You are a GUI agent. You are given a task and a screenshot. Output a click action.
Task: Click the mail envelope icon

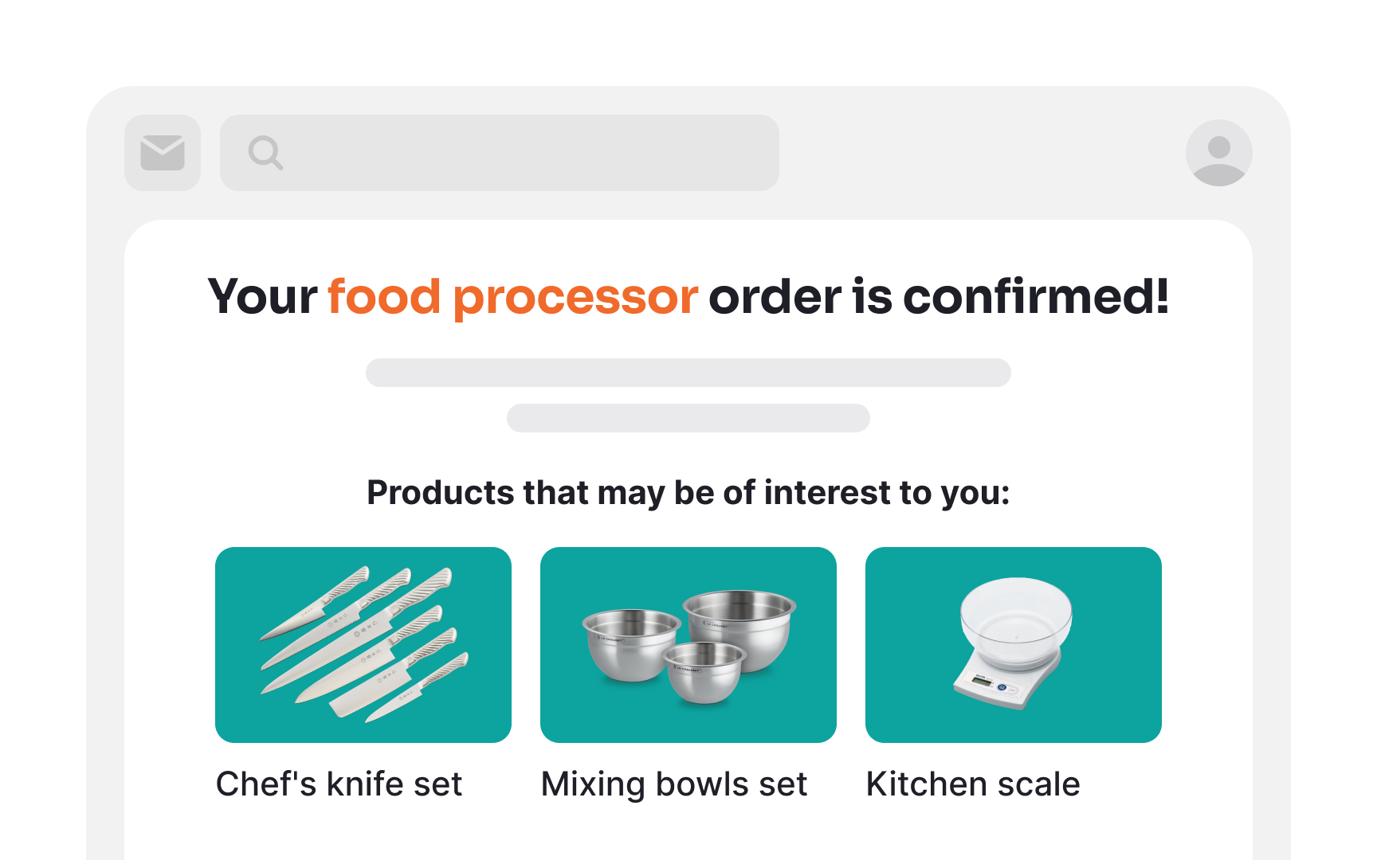click(163, 153)
